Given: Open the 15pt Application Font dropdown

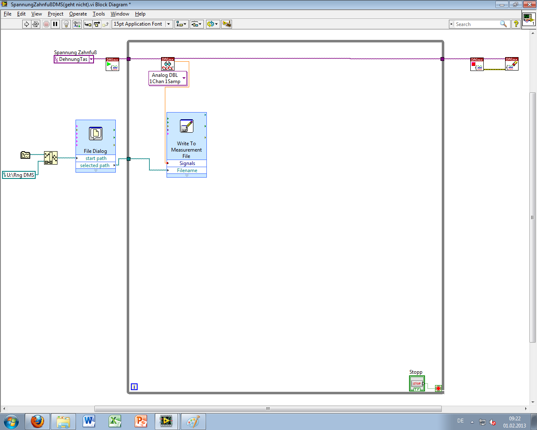Looking at the screenshot, I should 142,24.
